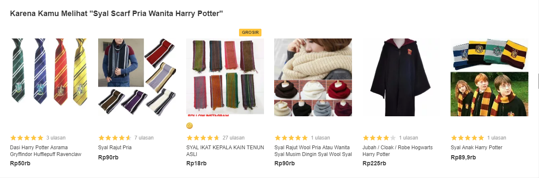Click the four-star rating of Jubah Cloak
539x178 pixels.
[x=379, y=138]
